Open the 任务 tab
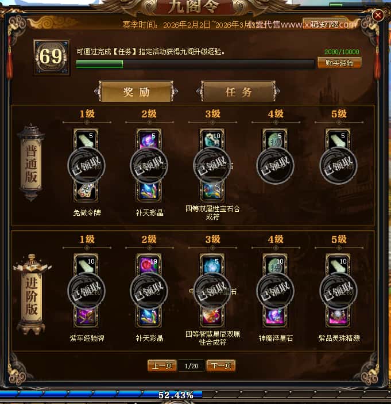The width and height of the screenshot is (391, 404). [x=238, y=92]
